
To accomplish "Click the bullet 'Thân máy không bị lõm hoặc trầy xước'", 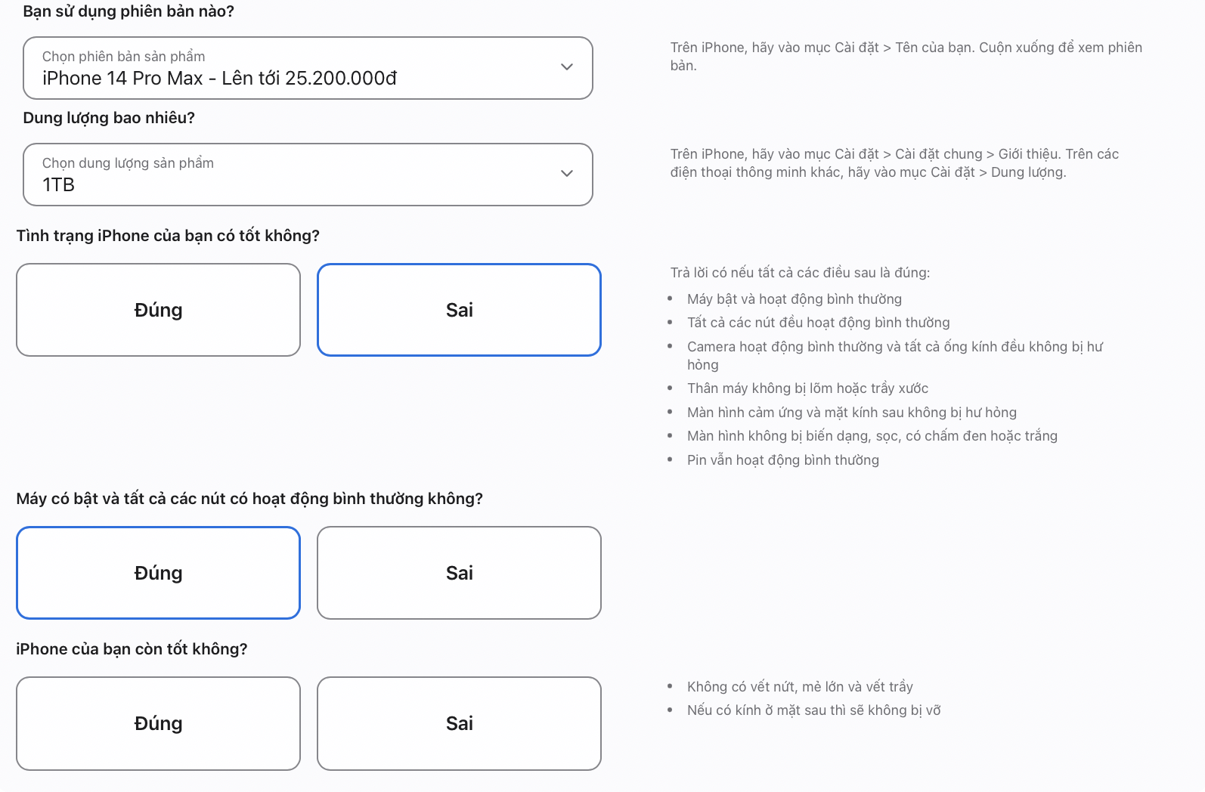I will [x=807, y=388].
